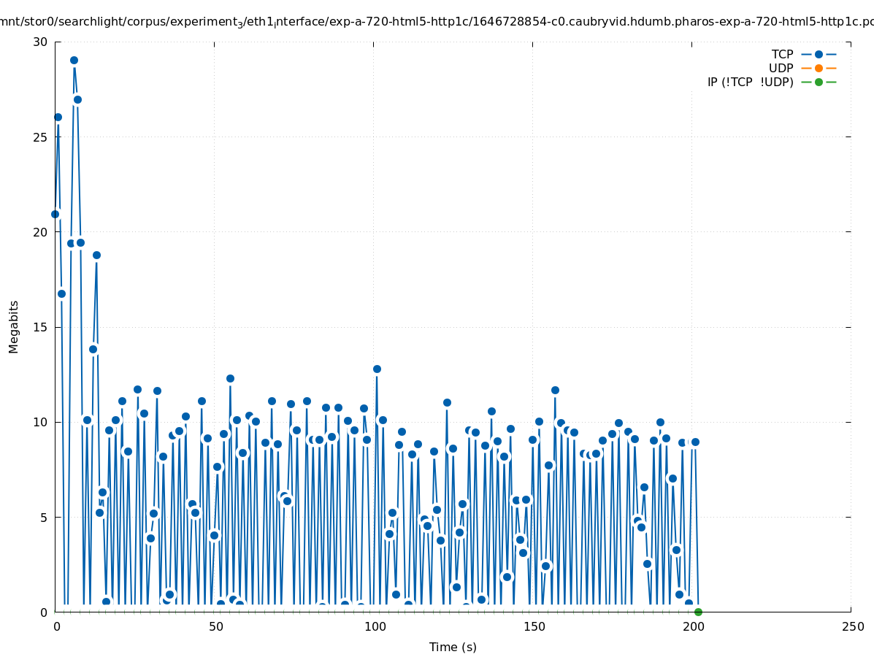
Task: Click the Time (s) x-axis label
Action: click(x=453, y=647)
